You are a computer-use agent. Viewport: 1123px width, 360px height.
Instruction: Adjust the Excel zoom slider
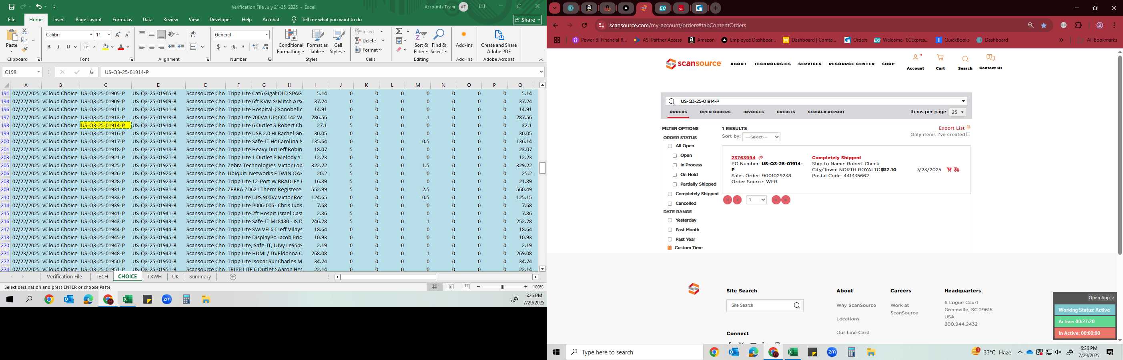tap(502, 287)
